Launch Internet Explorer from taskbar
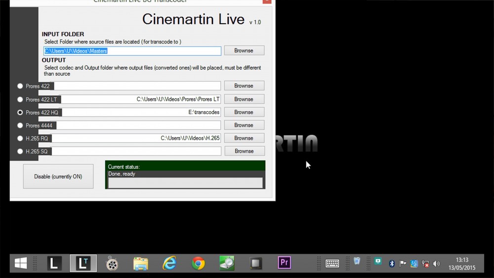The width and height of the screenshot is (494, 278). [x=169, y=263]
